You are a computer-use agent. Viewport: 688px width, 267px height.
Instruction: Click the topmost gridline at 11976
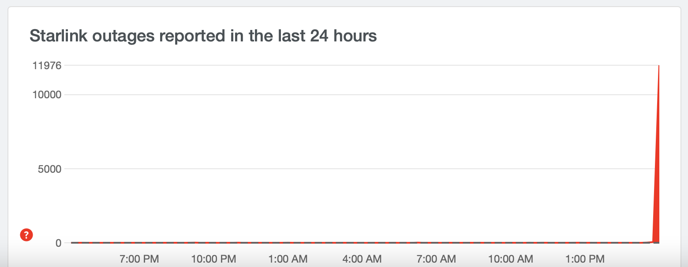(353, 66)
